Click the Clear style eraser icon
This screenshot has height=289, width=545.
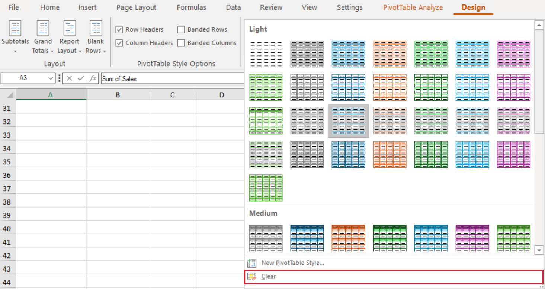tap(252, 276)
